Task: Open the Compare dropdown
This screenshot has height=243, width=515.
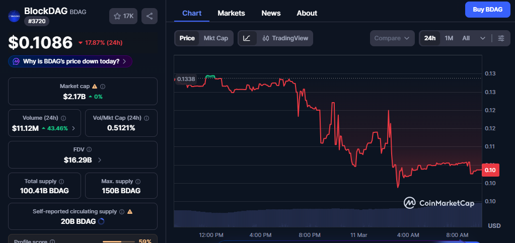Action: click(x=392, y=38)
